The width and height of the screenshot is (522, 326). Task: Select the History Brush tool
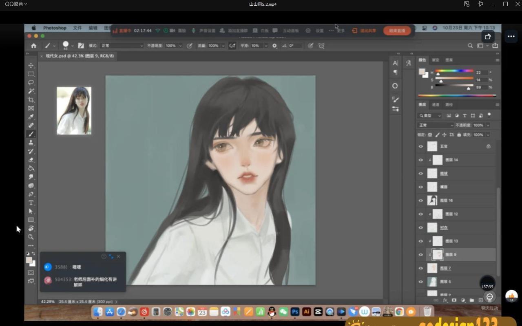(31, 151)
